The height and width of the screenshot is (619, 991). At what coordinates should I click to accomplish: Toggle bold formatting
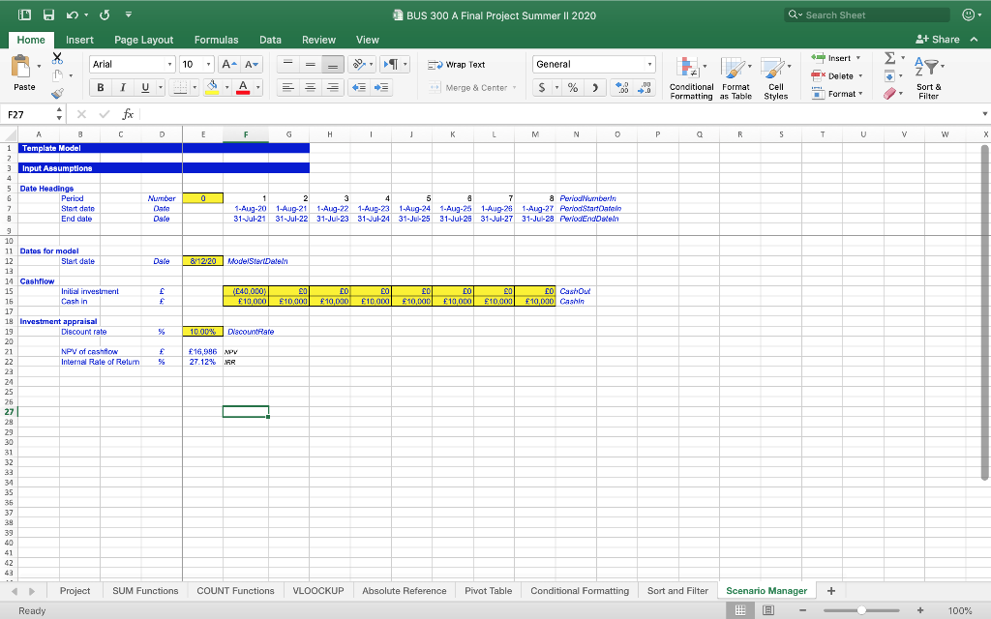click(x=101, y=87)
